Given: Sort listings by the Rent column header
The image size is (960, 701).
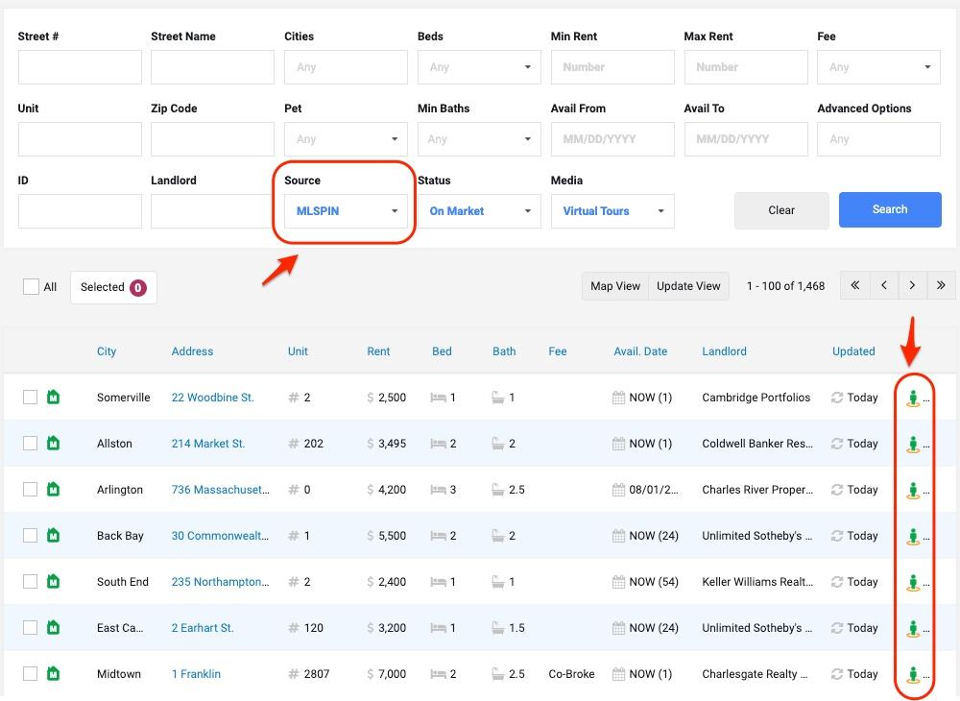Looking at the screenshot, I should coord(378,351).
